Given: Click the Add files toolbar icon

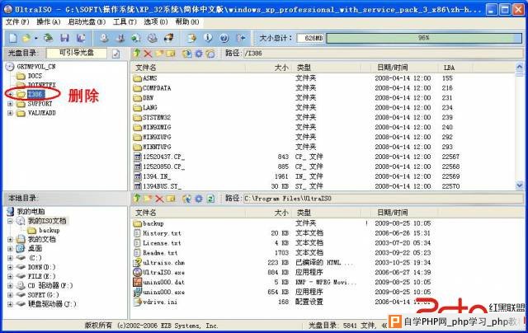Looking at the screenshot, I should [x=192, y=38].
